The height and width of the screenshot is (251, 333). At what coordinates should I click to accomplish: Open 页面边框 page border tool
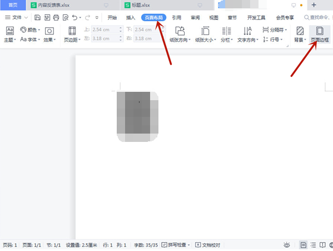pyautogui.click(x=320, y=34)
